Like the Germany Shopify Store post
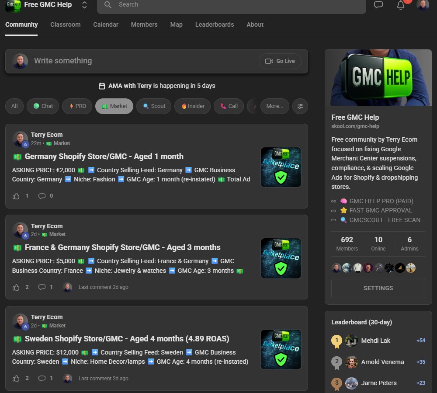The width and height of the screenshot is (437, 393). coord(16,196)
